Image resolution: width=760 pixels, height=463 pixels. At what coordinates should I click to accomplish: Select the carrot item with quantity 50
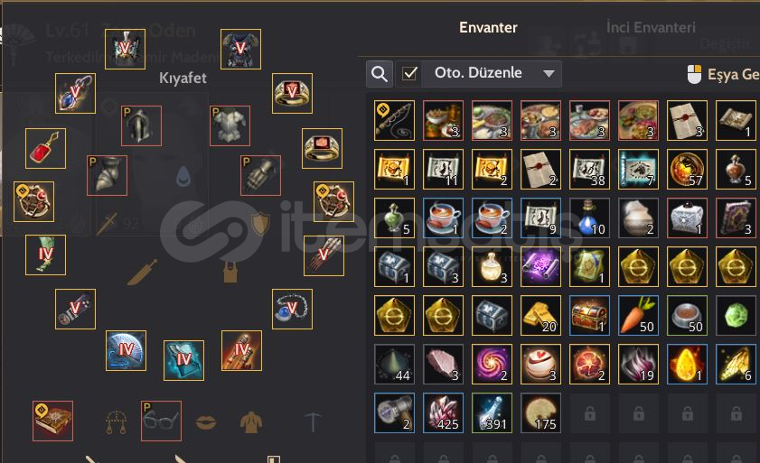638,315
